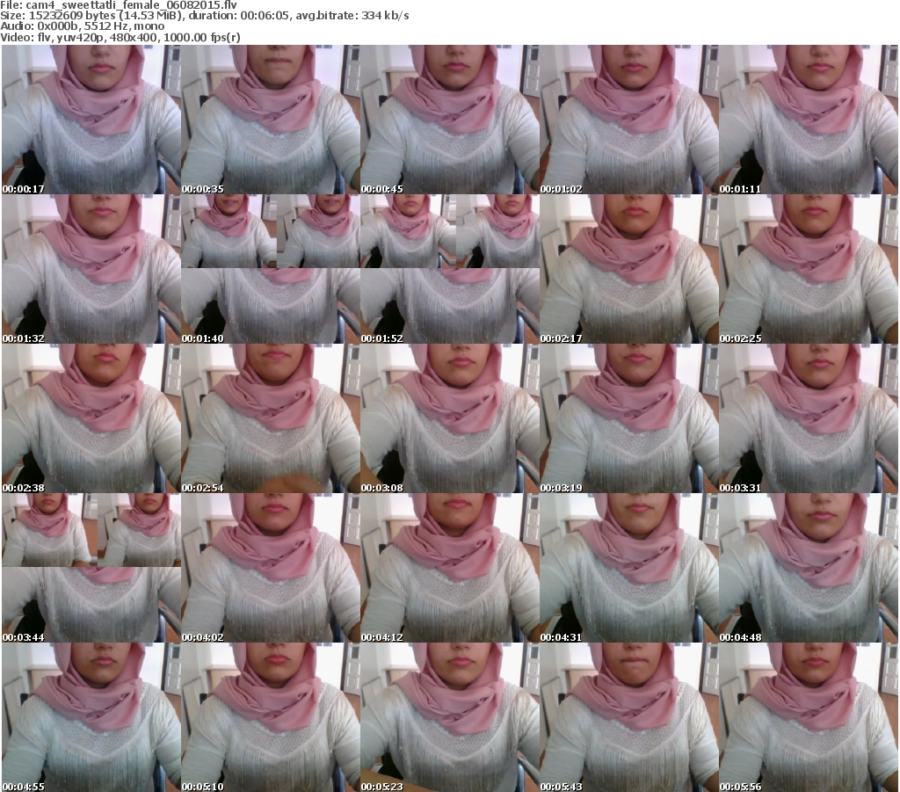Viewport: 900px width, 792px height.
Task: Select the thumbnail timestamped 00:02:25
Action: click(x=809, y=269)
